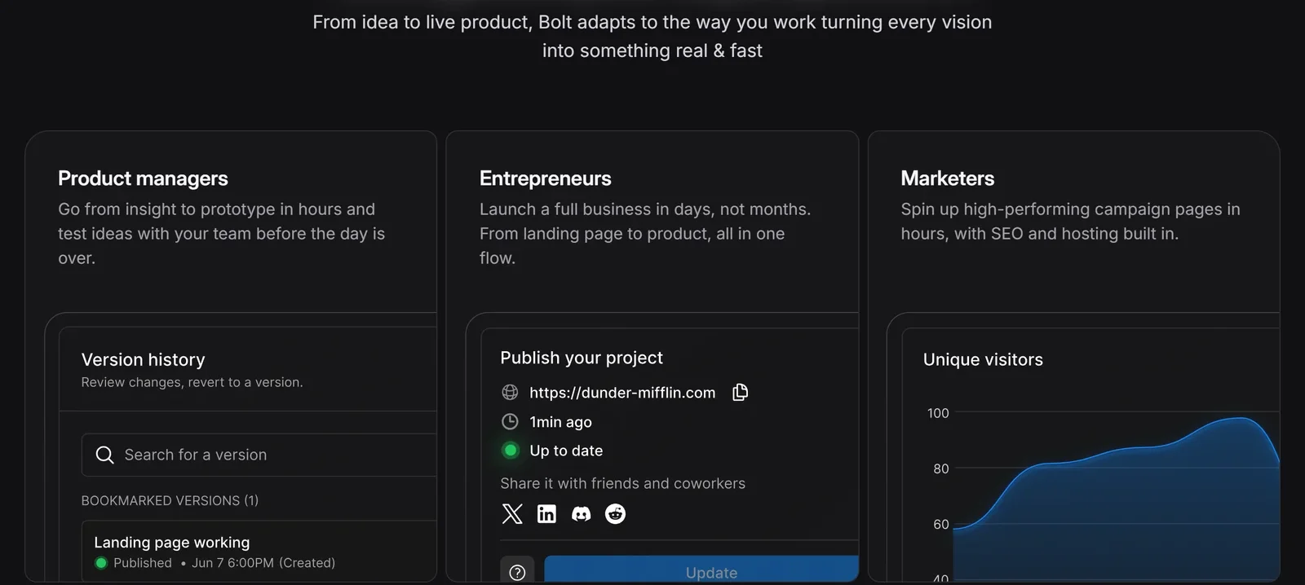Image resolution: width=1305 pixels, height=585 pixels.
Task: Click the Jun 7 6:00PM (Created) text
Action: [263, 563]
